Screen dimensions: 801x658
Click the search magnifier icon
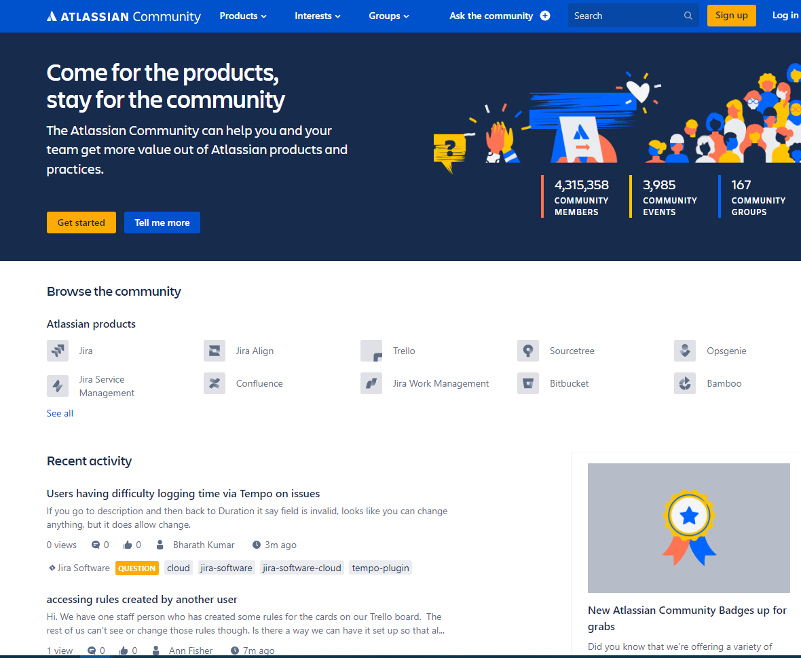point(688,16)
